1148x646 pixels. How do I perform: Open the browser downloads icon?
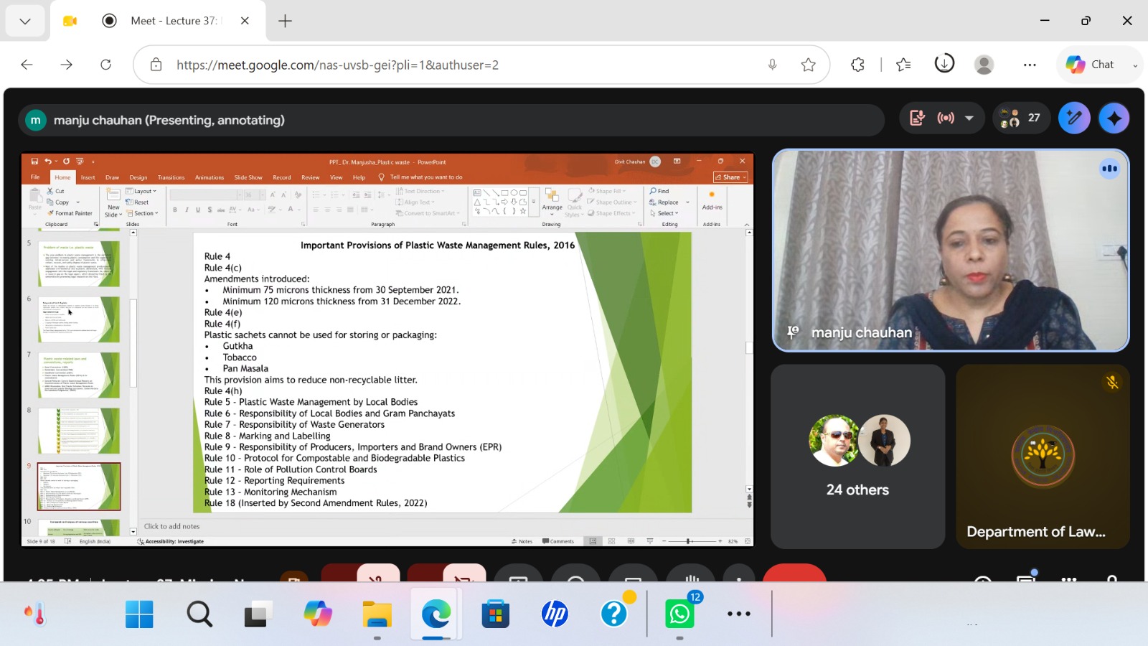944,64
